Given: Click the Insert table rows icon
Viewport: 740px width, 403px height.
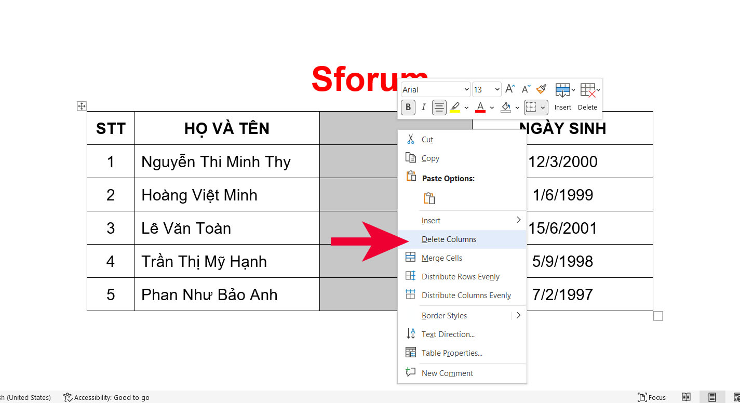Looking at the screenshot, I should pos(562,90).
